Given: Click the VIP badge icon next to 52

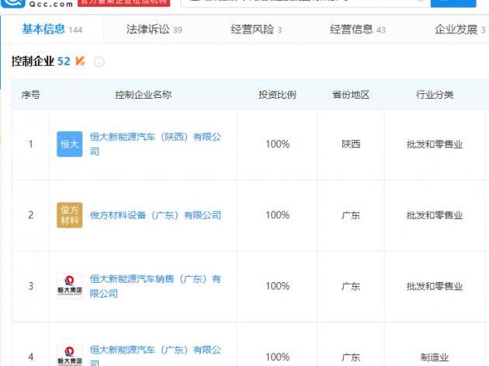Looking at the screenshot, I should pos(80,61).
